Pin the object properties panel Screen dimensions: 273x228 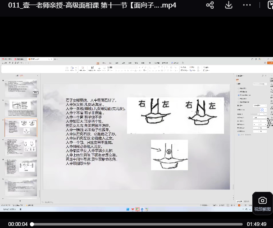tap(263, 76)
